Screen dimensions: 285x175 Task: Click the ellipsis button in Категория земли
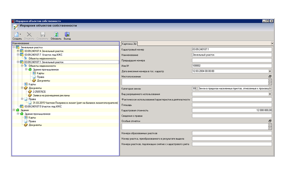click(270, 88)
